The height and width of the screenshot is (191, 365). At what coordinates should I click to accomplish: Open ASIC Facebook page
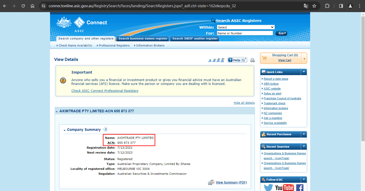(x=300, y=187)
